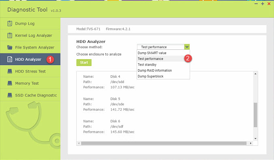The image size is (274, 160).
Task: Click the green Start button
Action: (x=84, y=62)
